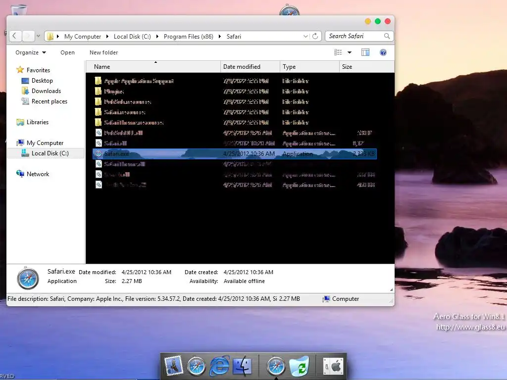Click Available offline in the details pane
Image resolution: width=507 pixels, height=380 pixels.
(244, 281)
